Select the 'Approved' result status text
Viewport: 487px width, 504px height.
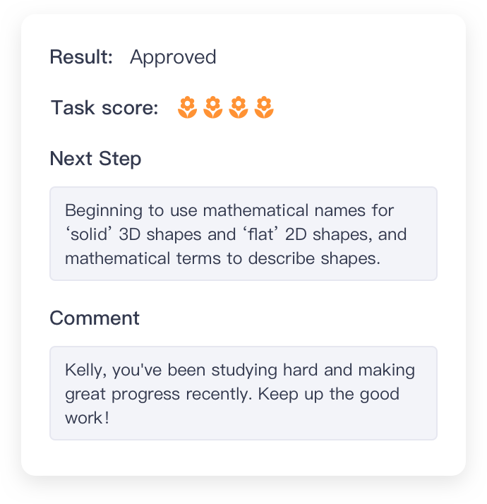(173, 58)
